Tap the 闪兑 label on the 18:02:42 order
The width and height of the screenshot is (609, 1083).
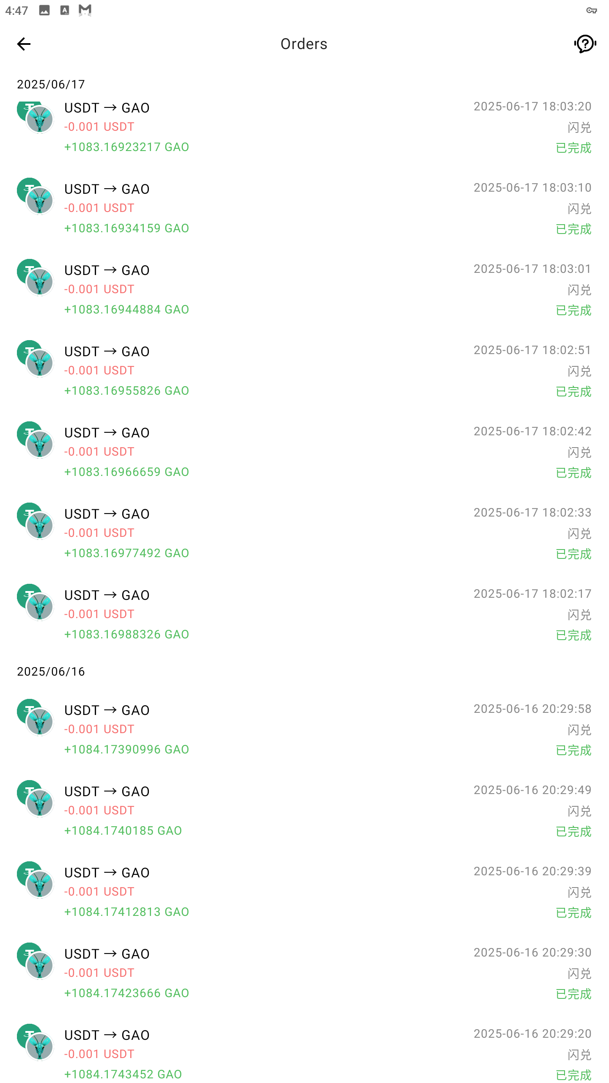coord(579,453)
